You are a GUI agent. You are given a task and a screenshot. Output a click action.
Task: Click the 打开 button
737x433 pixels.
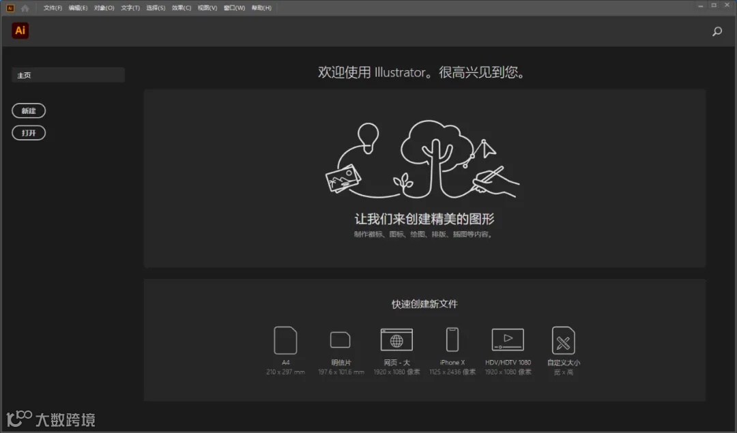(x=29, y=133)
